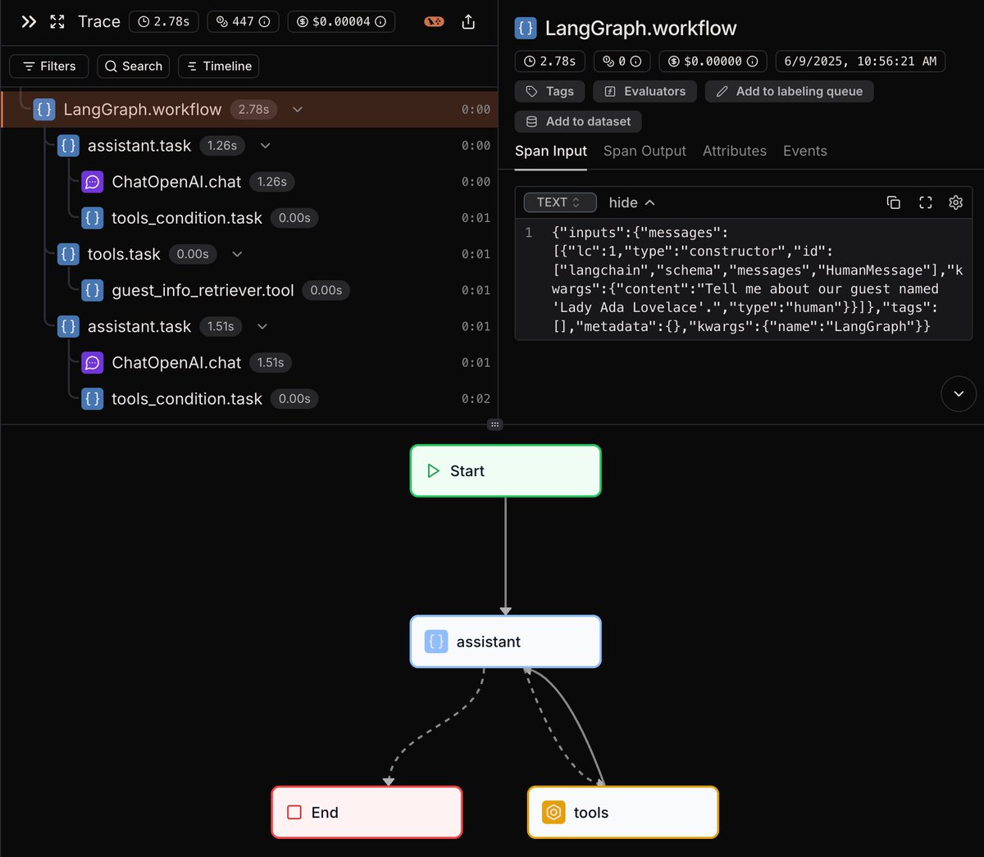Collapse the LangGraph.workflow span chevron
Viewport: 984px width, 857px height.
coord(298,110)
